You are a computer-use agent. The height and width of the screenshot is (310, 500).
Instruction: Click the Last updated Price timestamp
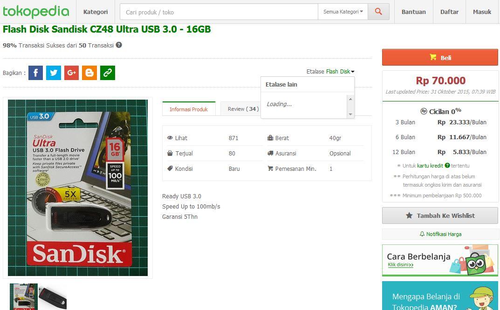click(x=440, y=92)
